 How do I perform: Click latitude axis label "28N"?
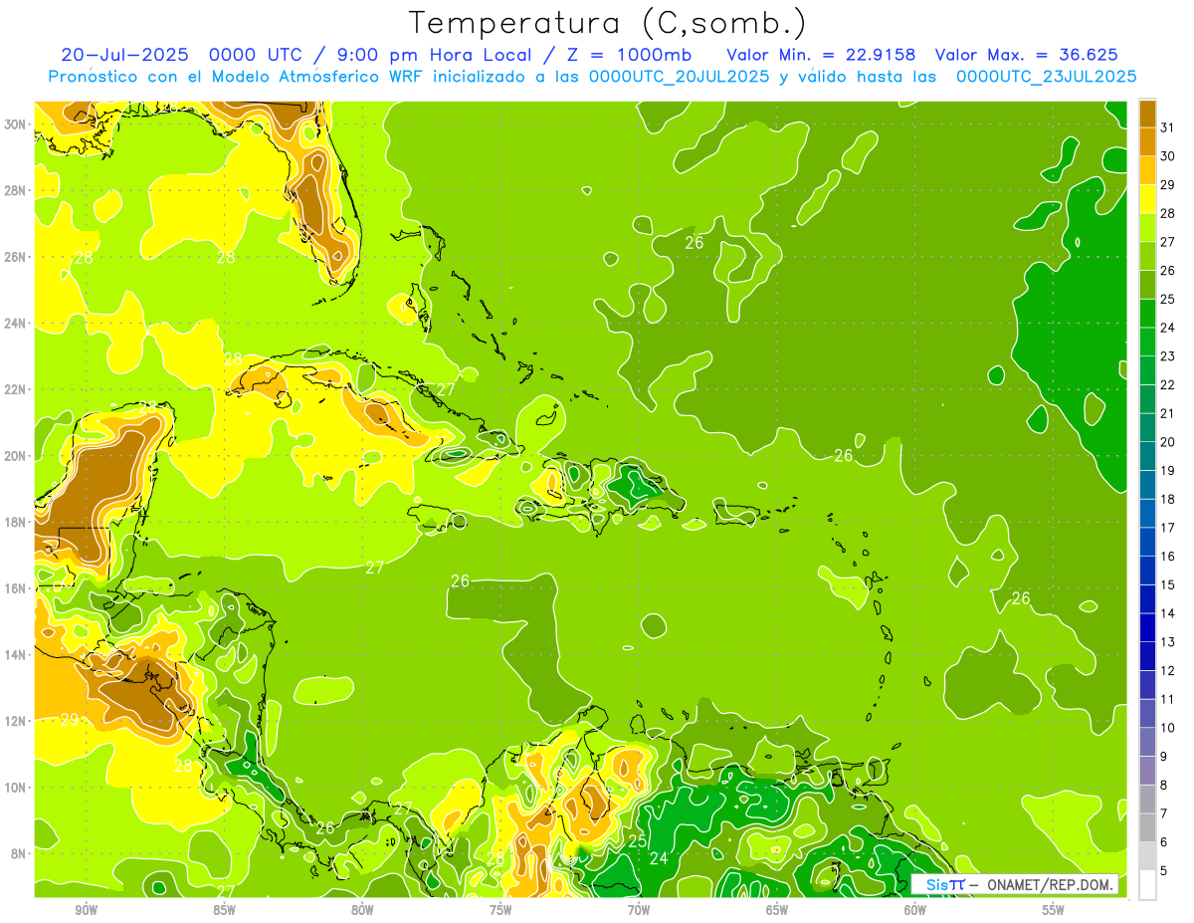[17, 190]
